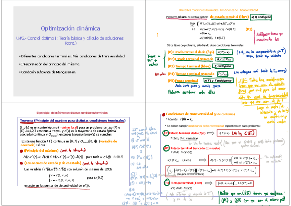Click top orange header "Diferentes condiciones terminales. Condiciones de transversalidad."

tap(219, 10)
